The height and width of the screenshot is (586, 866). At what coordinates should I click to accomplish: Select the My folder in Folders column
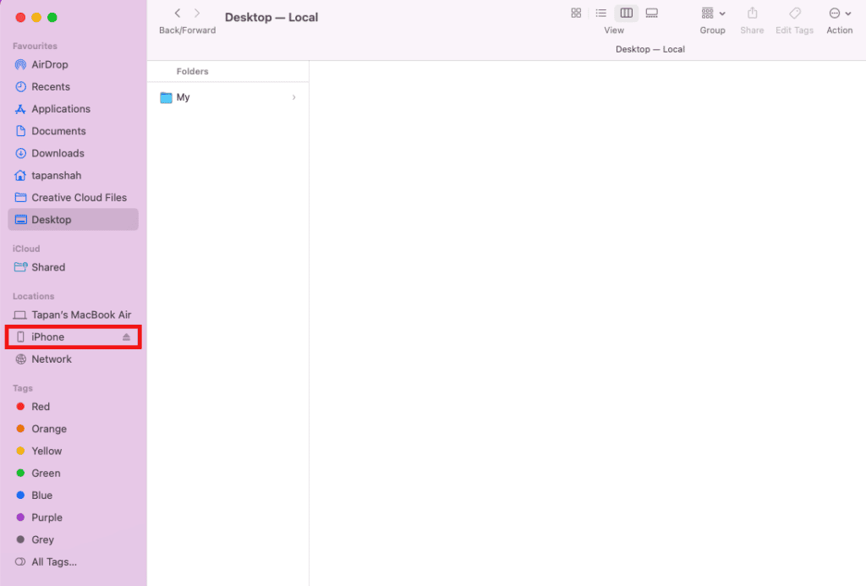(x=182, y=97)
